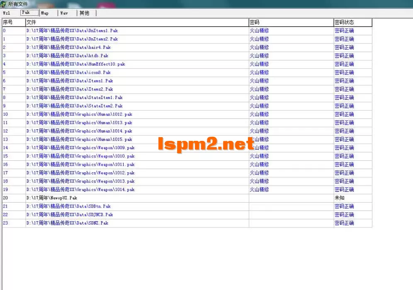413x290 pixels.
Task: Click password 火山精修 in row 16
Action: click(x=259, y=164)
